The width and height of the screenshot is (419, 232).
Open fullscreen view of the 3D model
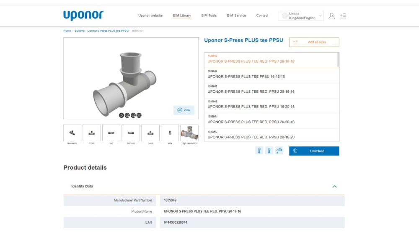click(139, 115)
